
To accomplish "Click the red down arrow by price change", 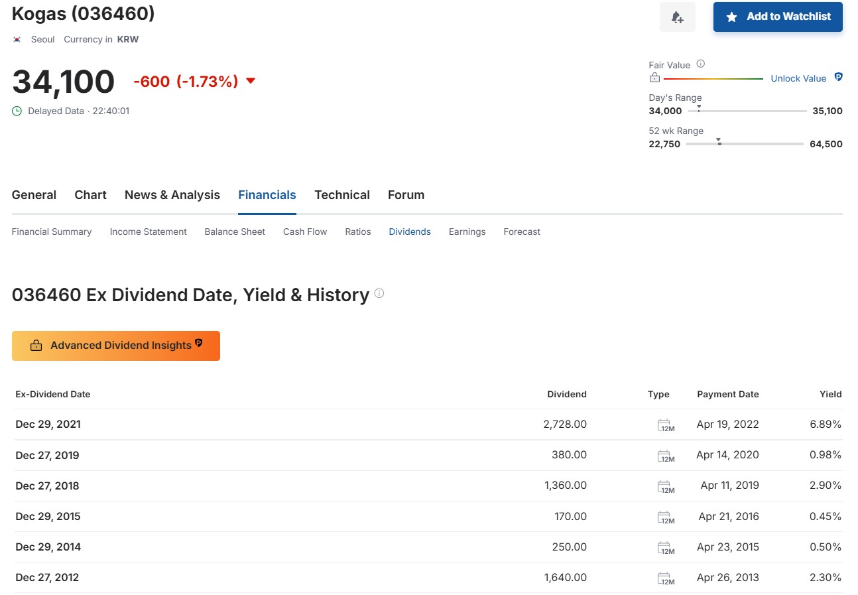I will click(251, 82).
